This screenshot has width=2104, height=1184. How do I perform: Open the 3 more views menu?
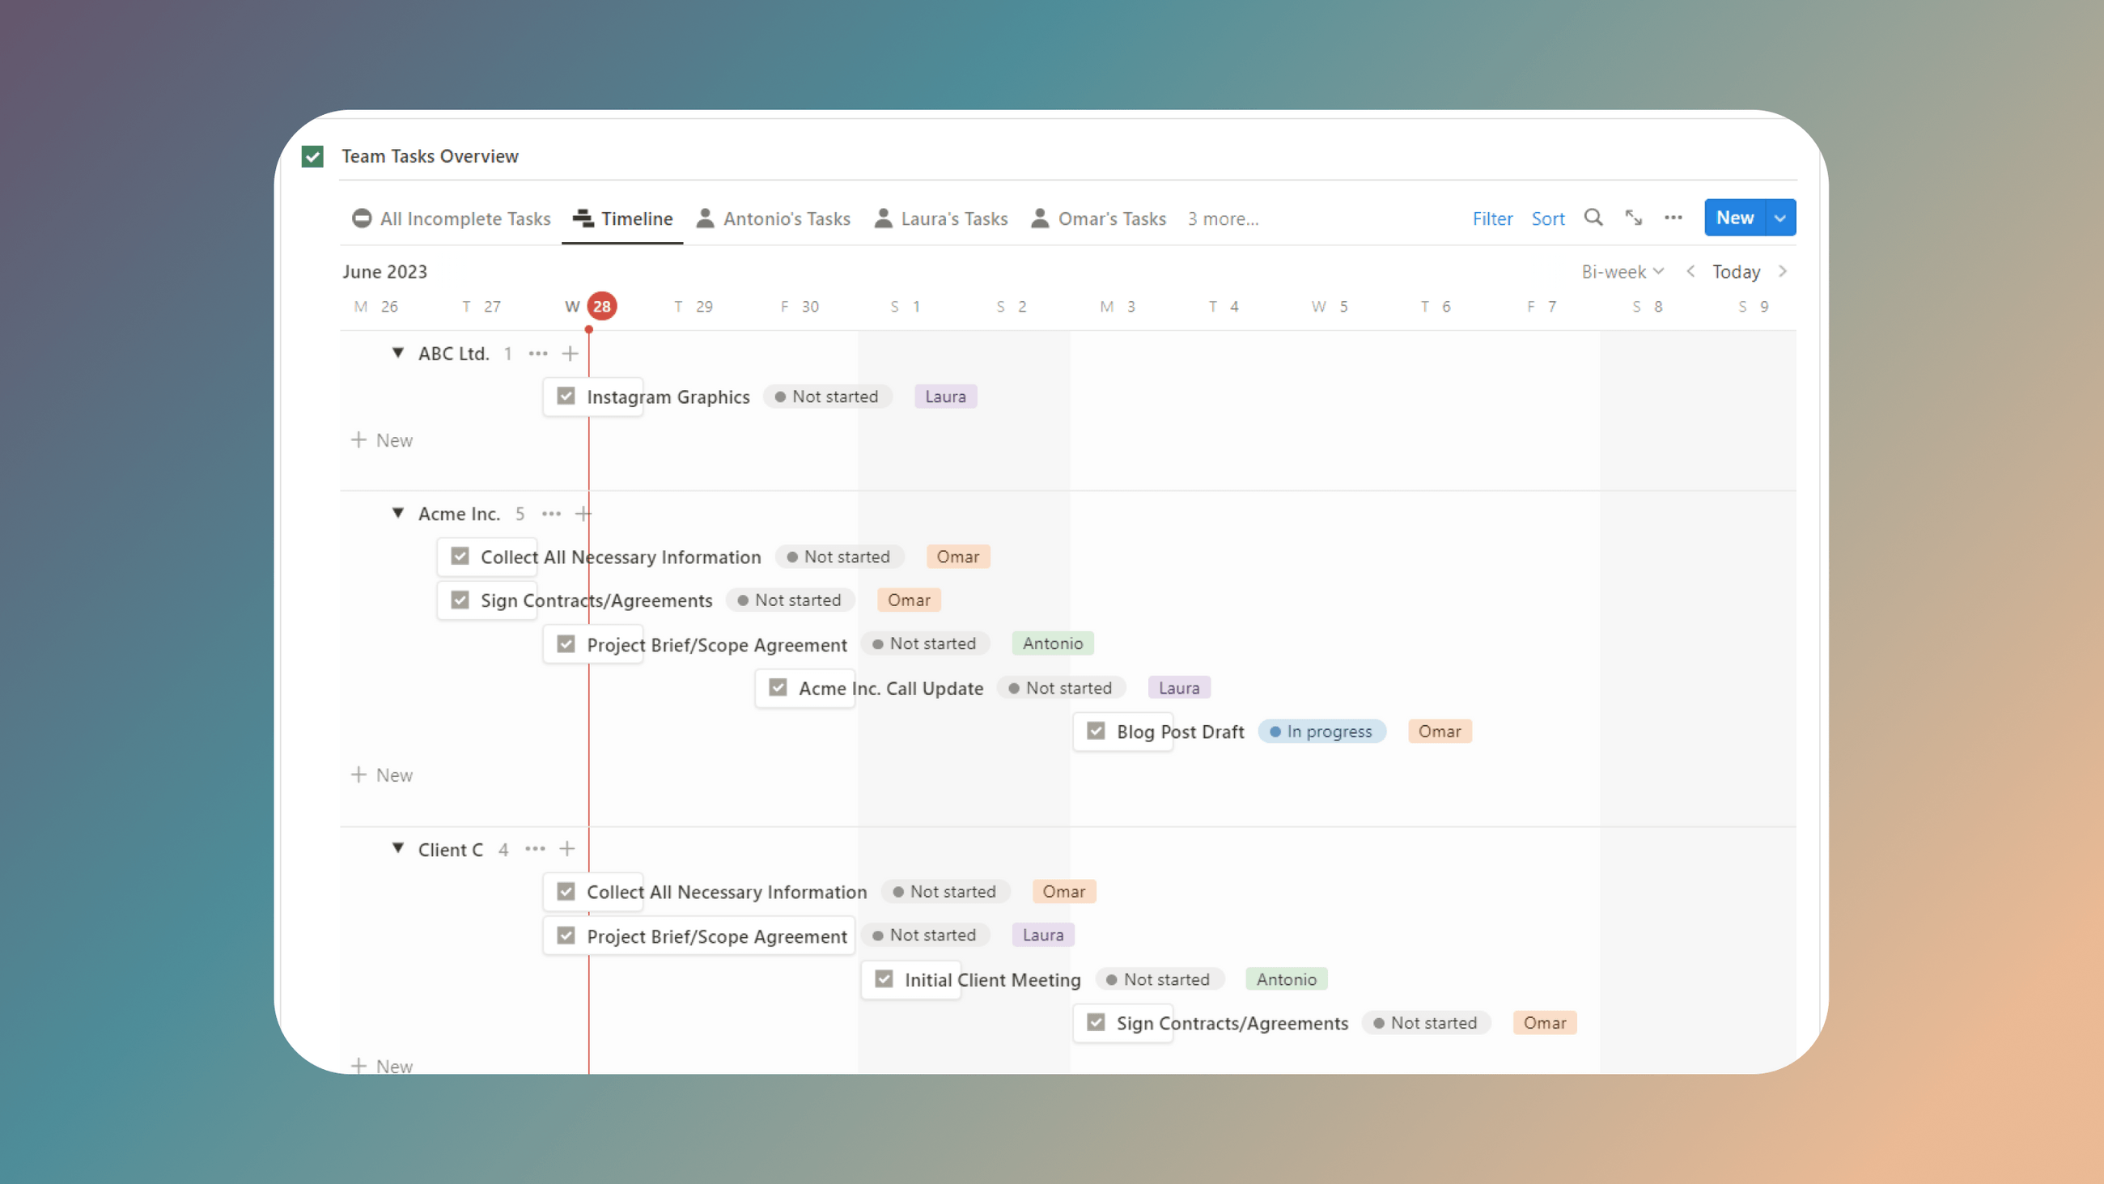(x=1222, y=219)
